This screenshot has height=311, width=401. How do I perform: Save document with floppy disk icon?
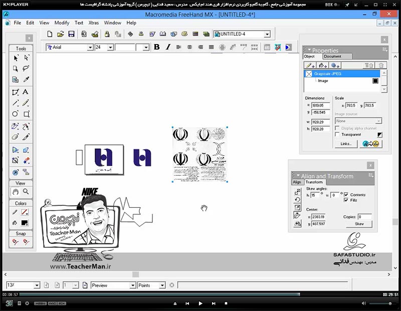tap(71, 34)
